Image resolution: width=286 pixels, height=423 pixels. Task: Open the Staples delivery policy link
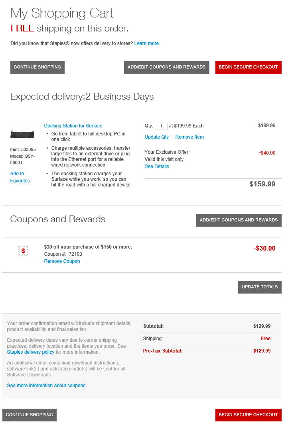31,352
